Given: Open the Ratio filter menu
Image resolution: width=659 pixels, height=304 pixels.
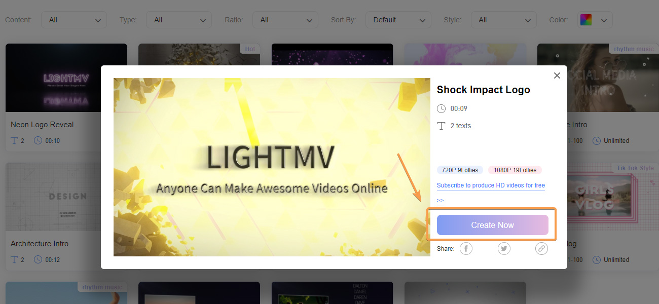Looking at the screenshot, I should (x=285, y=19).
